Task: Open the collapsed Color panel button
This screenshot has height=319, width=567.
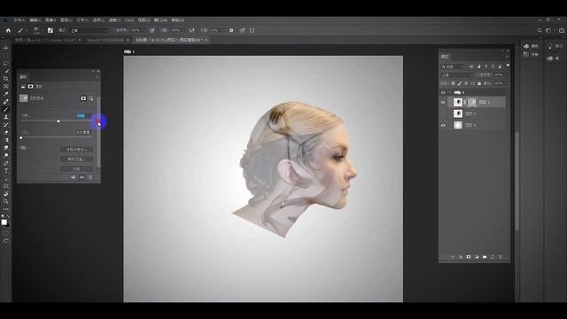Action: (x=530, y=46)
